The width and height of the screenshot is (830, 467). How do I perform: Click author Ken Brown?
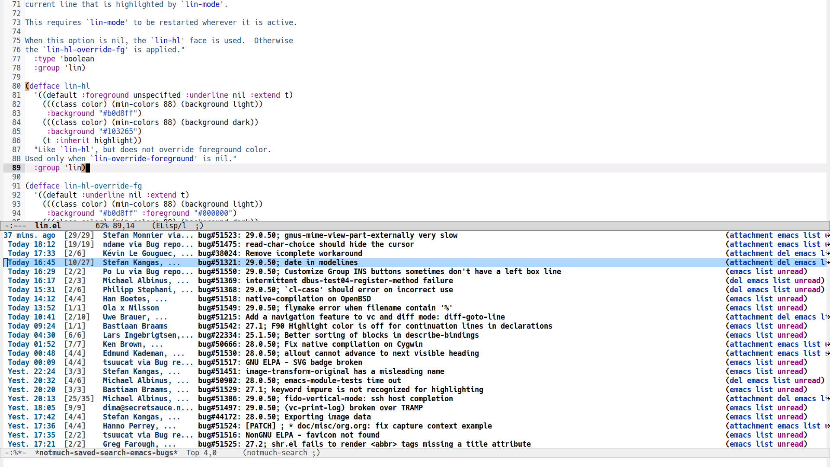(x=133, y=344)
